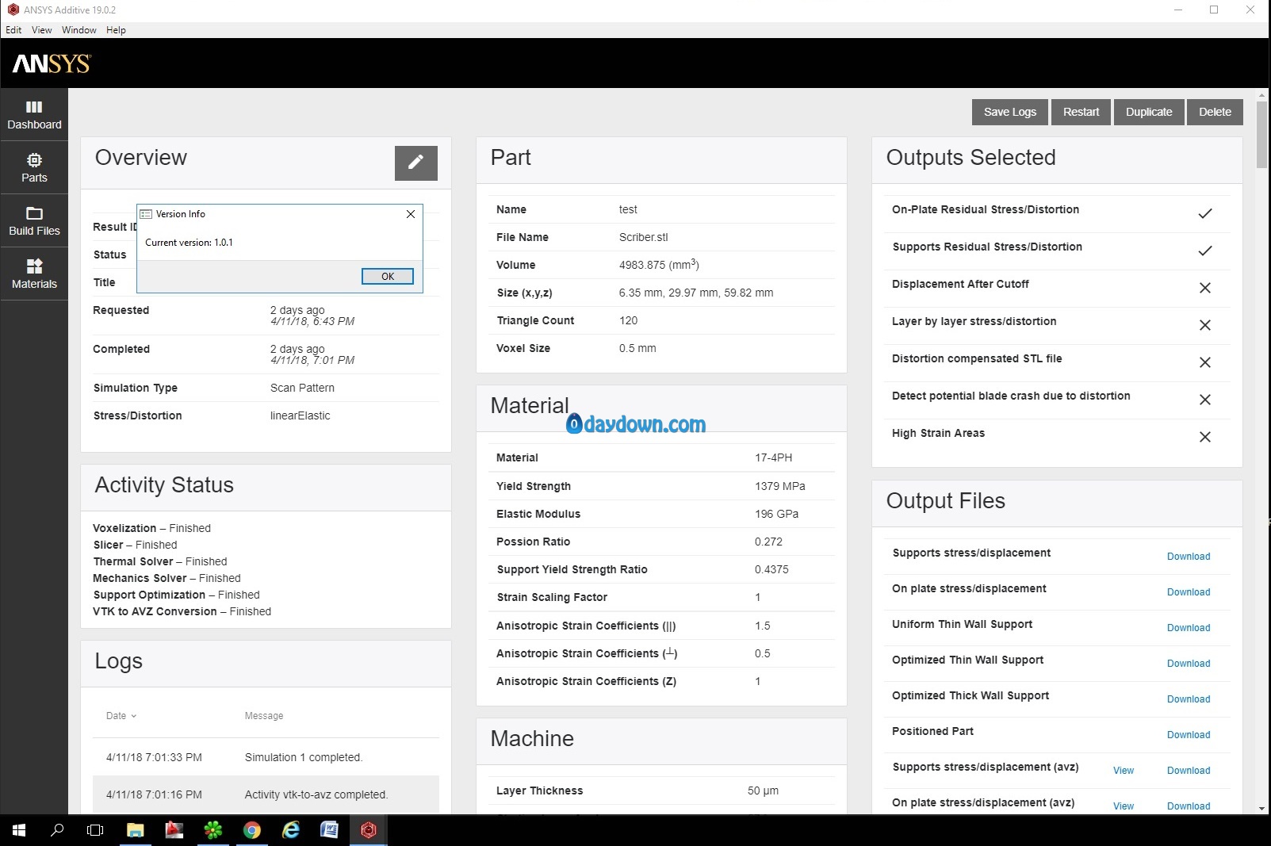The width and height of the screenshot is (1271, 846).
Task: Click ANSYS Additive icon on the taskbar
Action: [368, 830]
